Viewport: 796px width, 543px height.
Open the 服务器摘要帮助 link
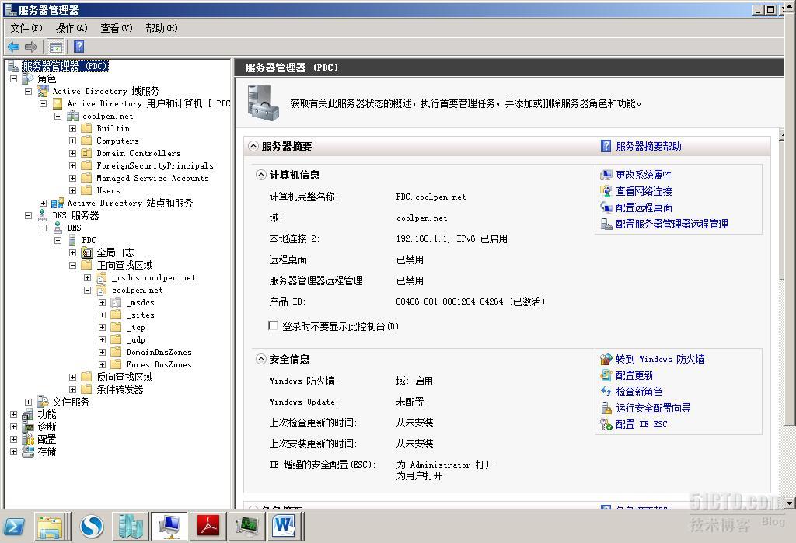(649, 146)
